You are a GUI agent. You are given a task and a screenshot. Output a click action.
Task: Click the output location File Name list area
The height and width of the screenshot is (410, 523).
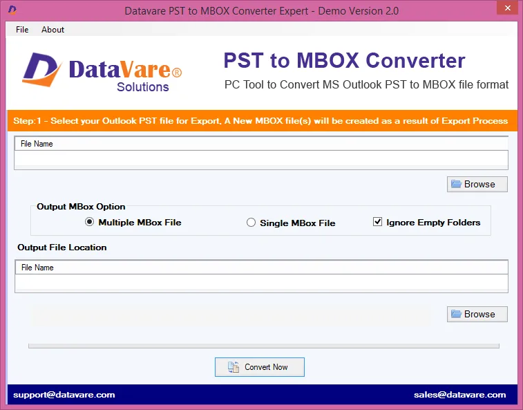point(261,277)
